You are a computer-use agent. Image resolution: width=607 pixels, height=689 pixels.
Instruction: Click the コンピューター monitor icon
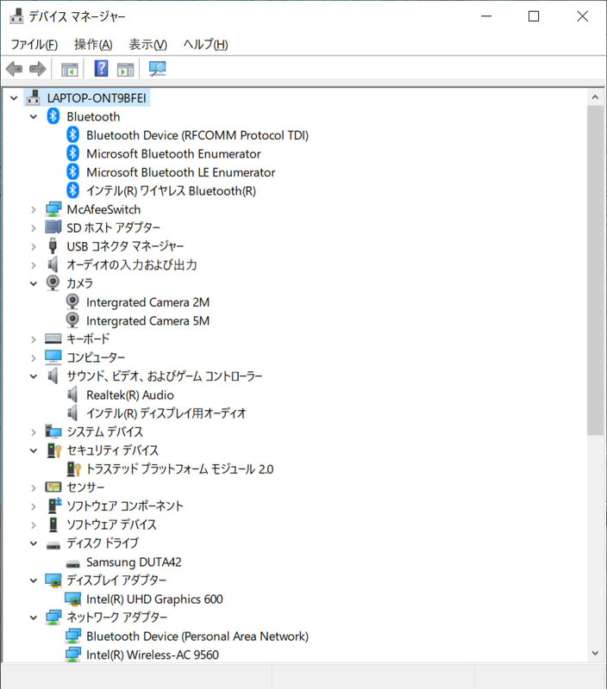pos(53,357)
